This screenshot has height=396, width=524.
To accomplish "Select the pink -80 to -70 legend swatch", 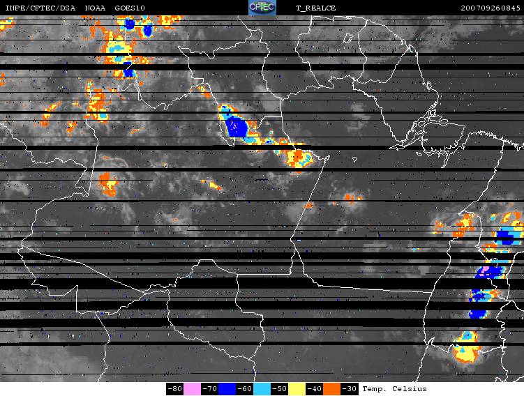I will pyautogui.click(x=192, y=389).
